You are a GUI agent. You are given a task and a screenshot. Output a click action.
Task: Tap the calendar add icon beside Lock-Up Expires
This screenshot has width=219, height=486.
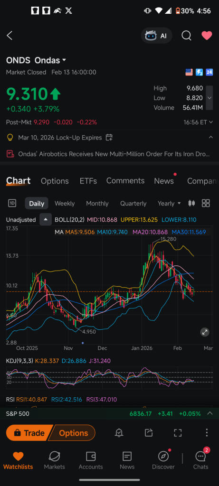(x=109, y=137)
